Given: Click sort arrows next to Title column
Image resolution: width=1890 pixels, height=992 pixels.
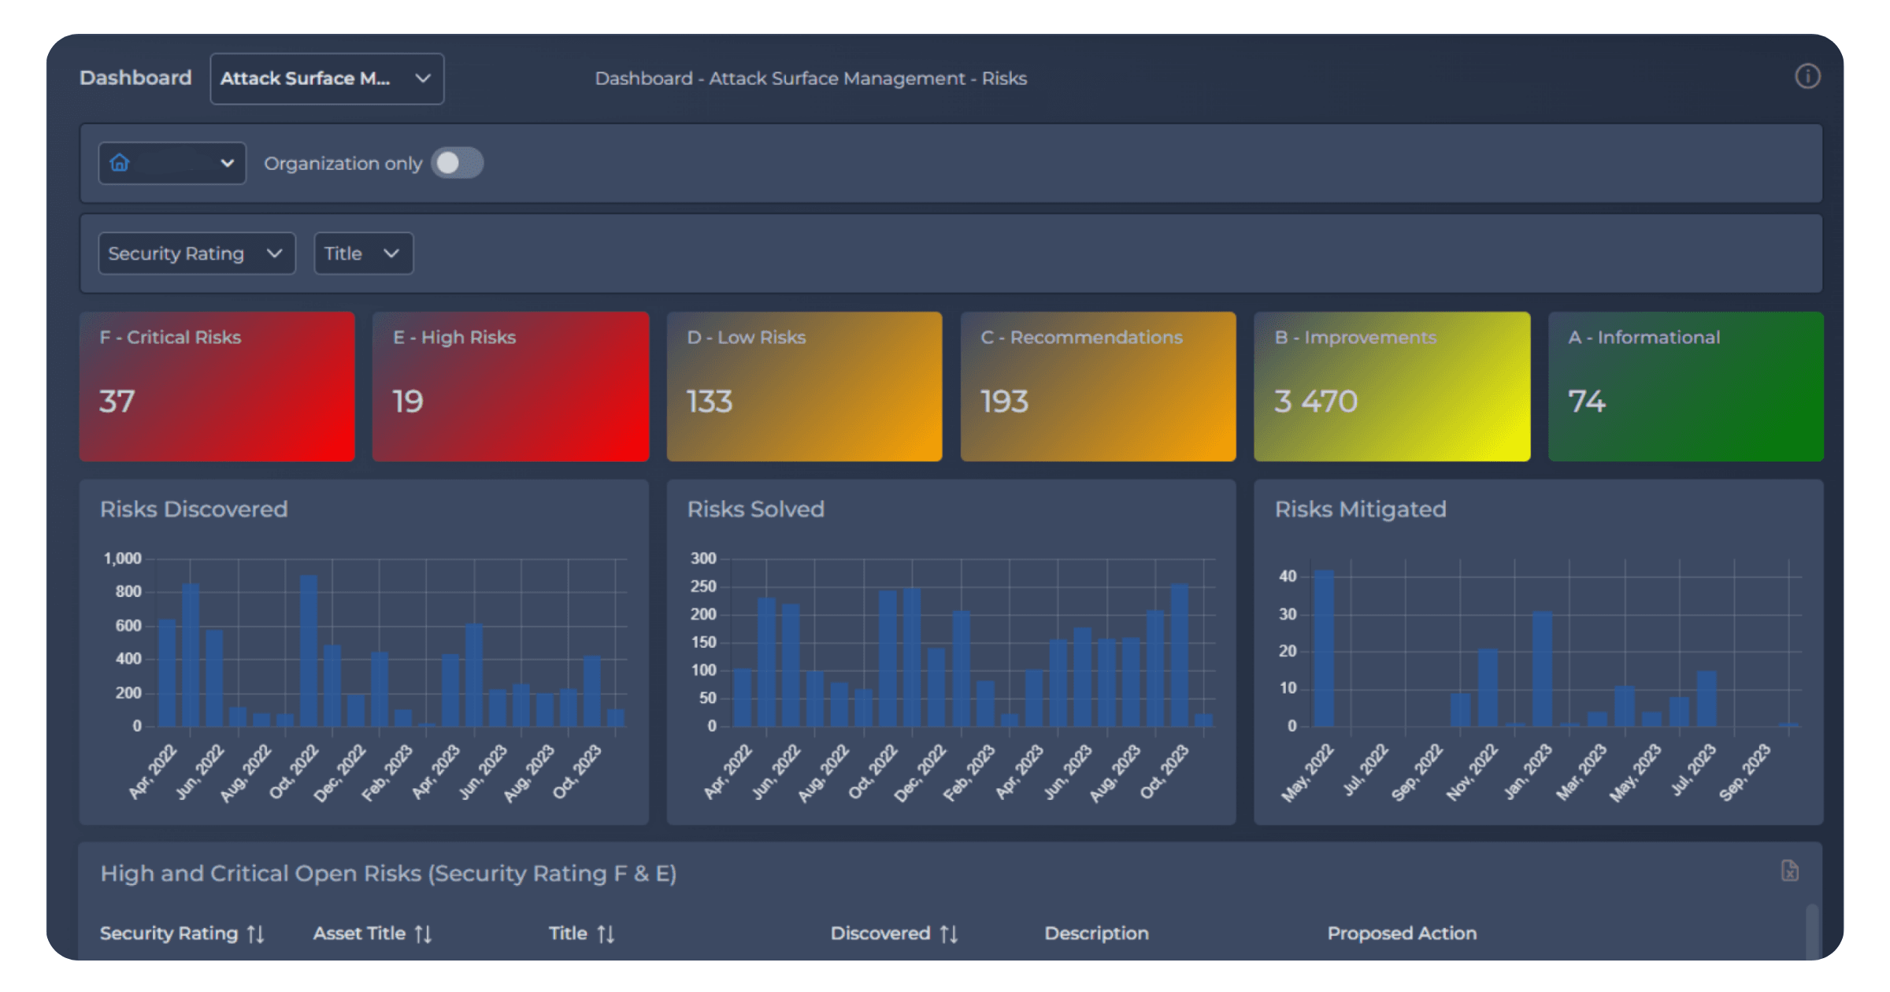Looking at the screenshot, I should pos(605,934).
